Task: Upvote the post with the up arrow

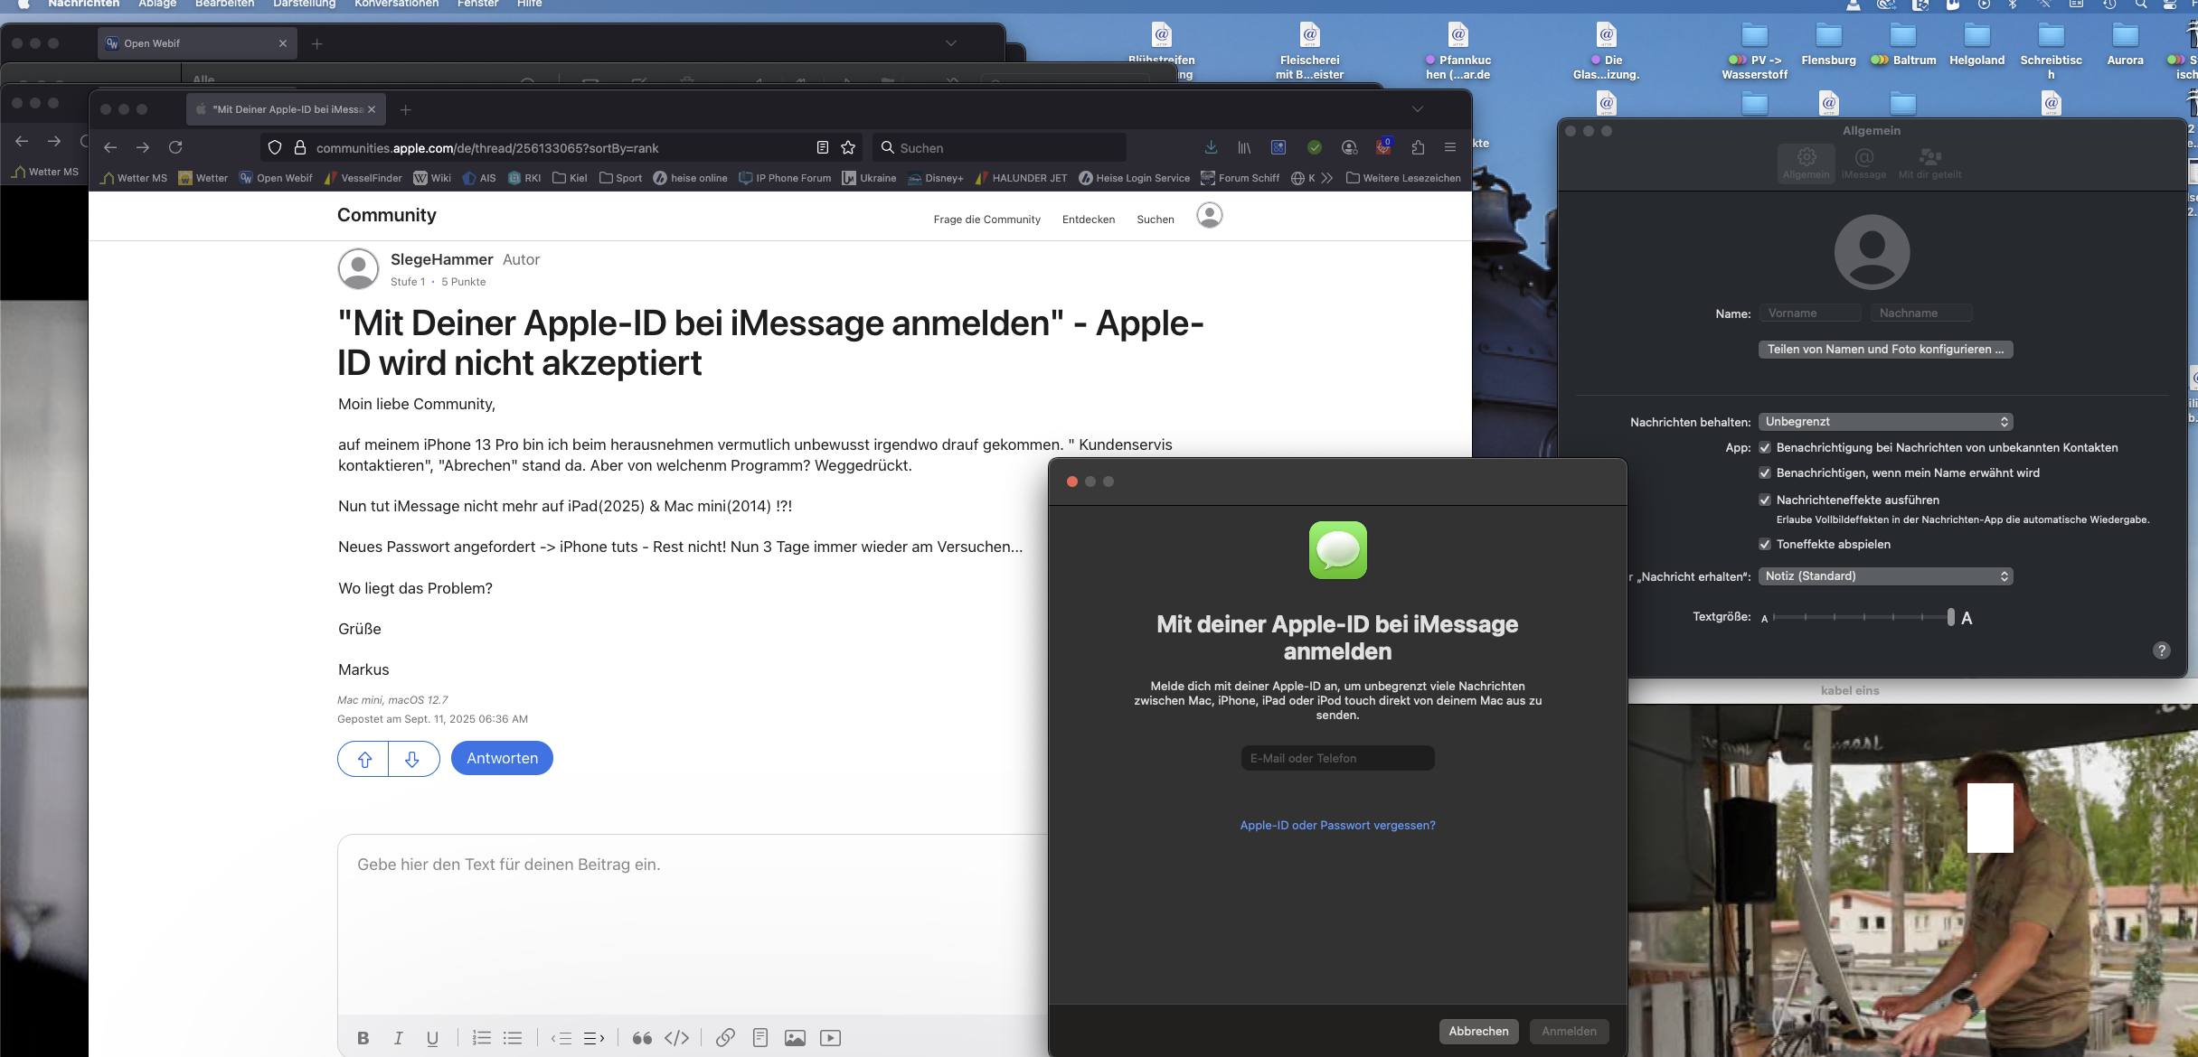Action: coord(364,759)
